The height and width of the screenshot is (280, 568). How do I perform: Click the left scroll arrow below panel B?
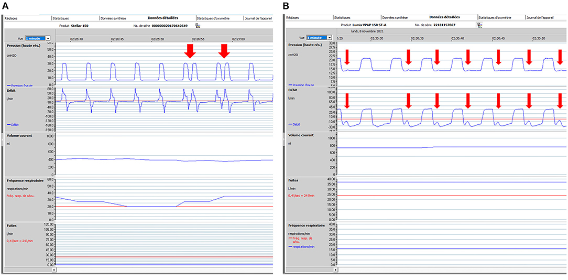336,270
